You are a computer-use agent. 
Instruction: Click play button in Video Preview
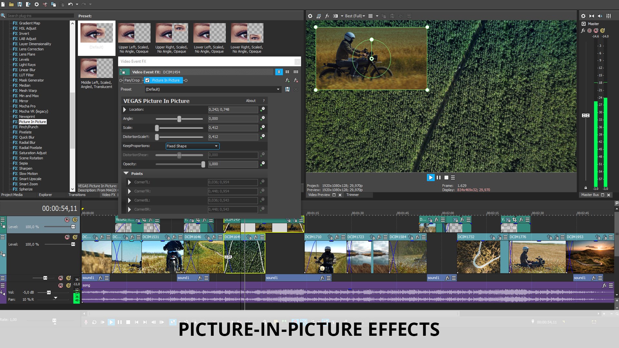coord(430,178)
